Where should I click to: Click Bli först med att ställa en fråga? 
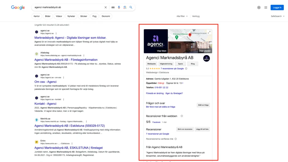pos(161,107)
